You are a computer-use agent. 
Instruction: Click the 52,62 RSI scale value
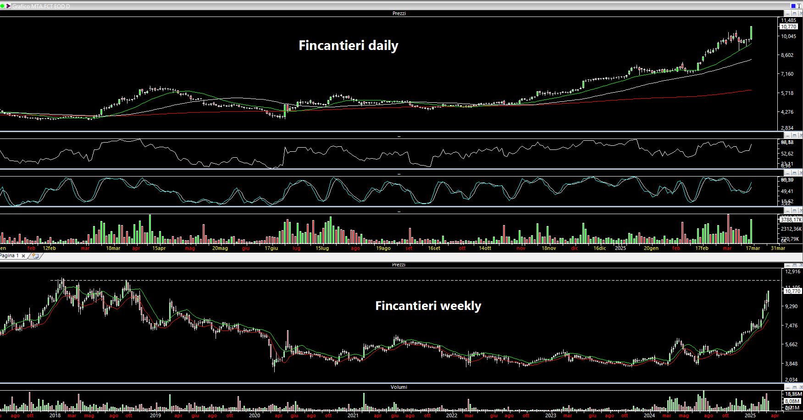[787, 154]
